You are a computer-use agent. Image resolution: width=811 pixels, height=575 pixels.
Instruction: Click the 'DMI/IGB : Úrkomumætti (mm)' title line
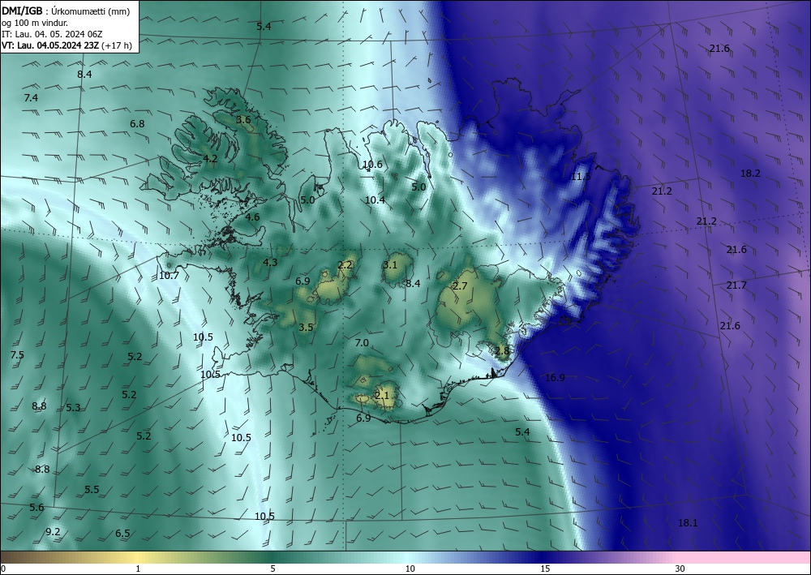[66, 12]
